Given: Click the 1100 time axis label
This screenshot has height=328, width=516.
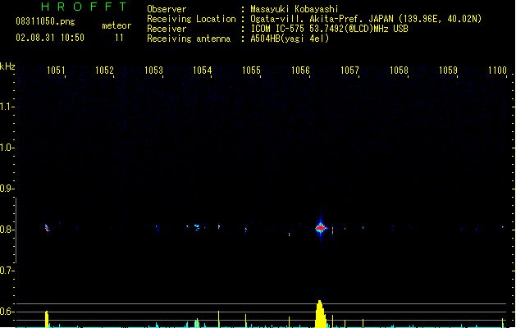Looking at the screenshot, I should [497, 71].
